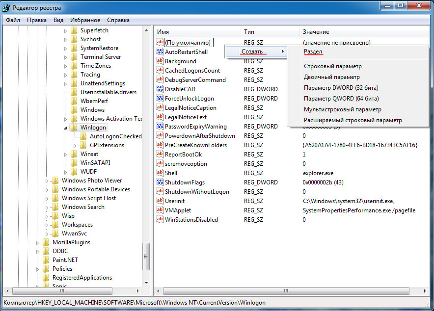The image size is (434, 311).
Task: Click the tree pane horizontal scroll right arrow
Action: [137, 291]
